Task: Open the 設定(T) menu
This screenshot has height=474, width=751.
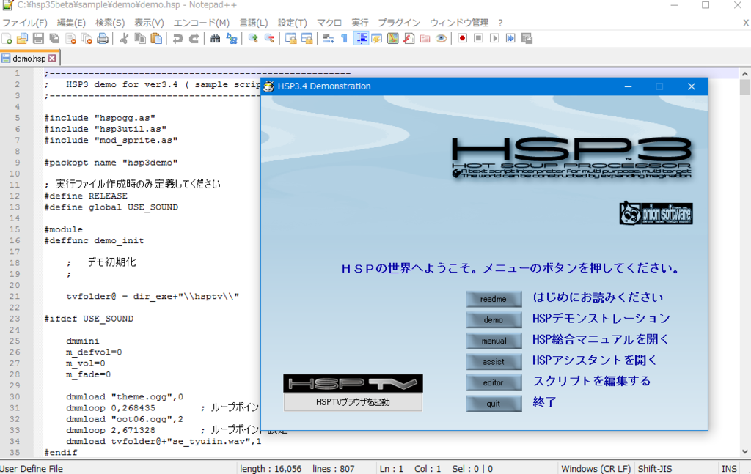Action: pos(292,23)
